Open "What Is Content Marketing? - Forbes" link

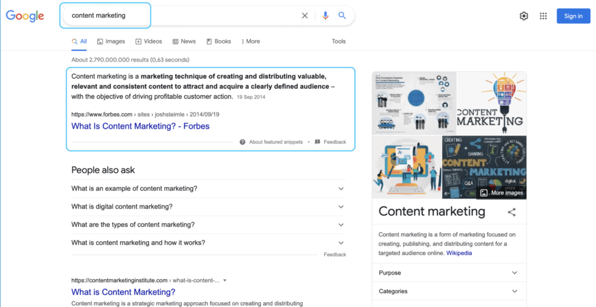click(140, 126)
